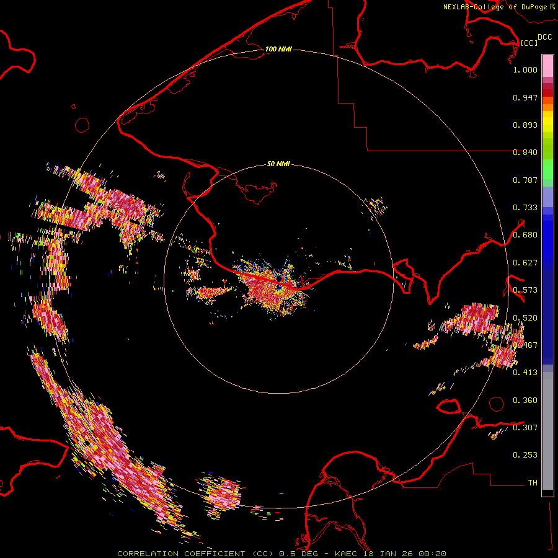Select the 1.000 legend value
This screenshot has height=558, width=558.
coord(525,69)
